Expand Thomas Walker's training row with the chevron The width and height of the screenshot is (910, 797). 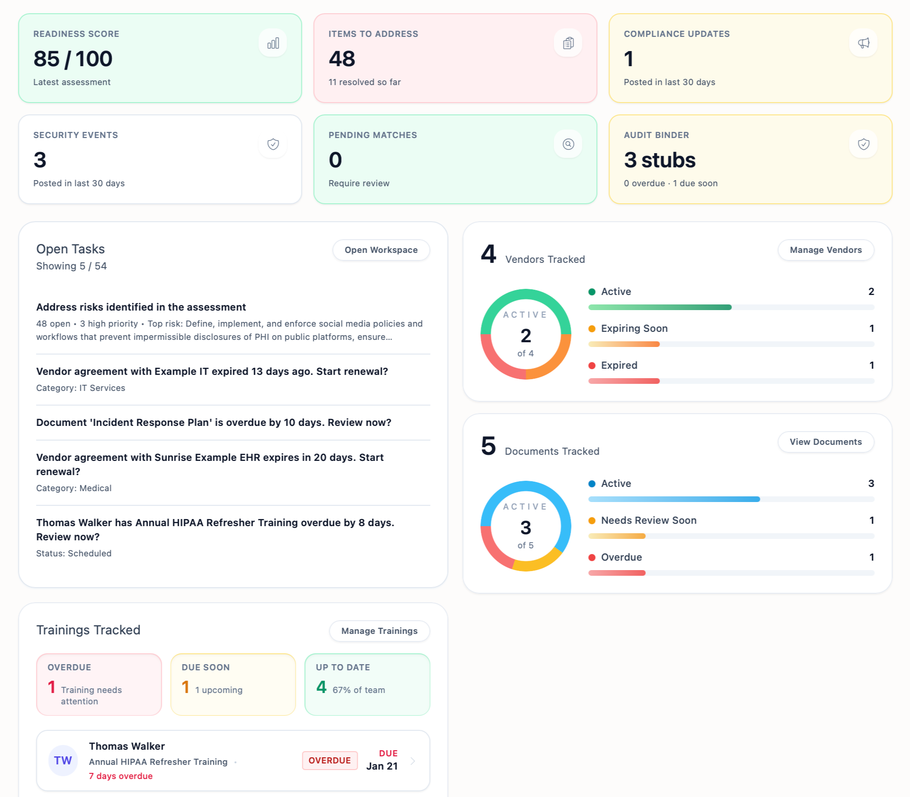click(413, 761)
